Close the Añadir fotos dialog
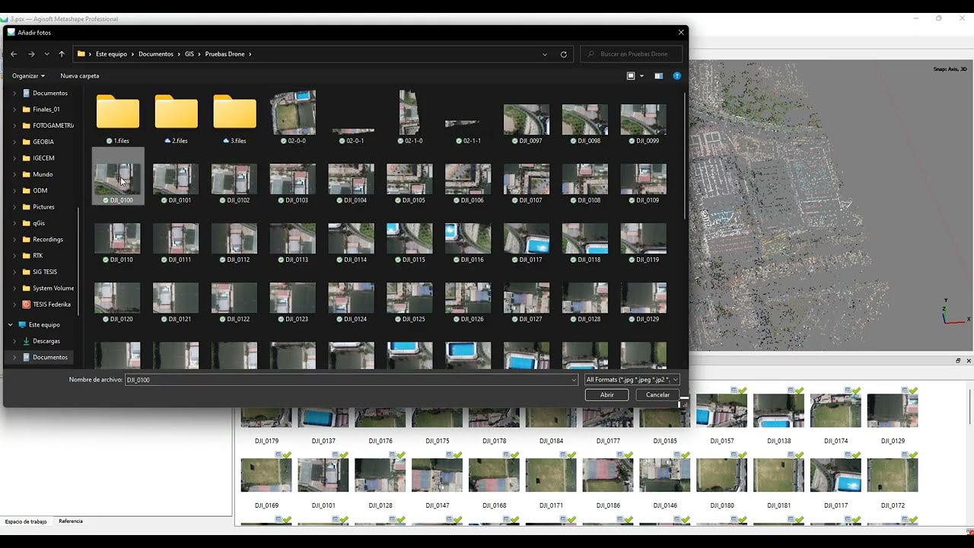The width and height of the screenshot is (974, 548). tap(681, 33)
